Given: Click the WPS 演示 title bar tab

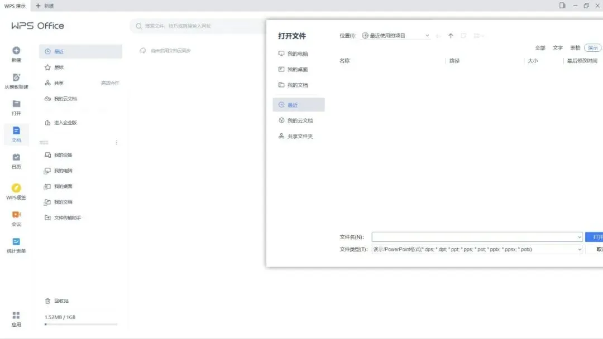Looking at the screenshot, I should [15, 6].
